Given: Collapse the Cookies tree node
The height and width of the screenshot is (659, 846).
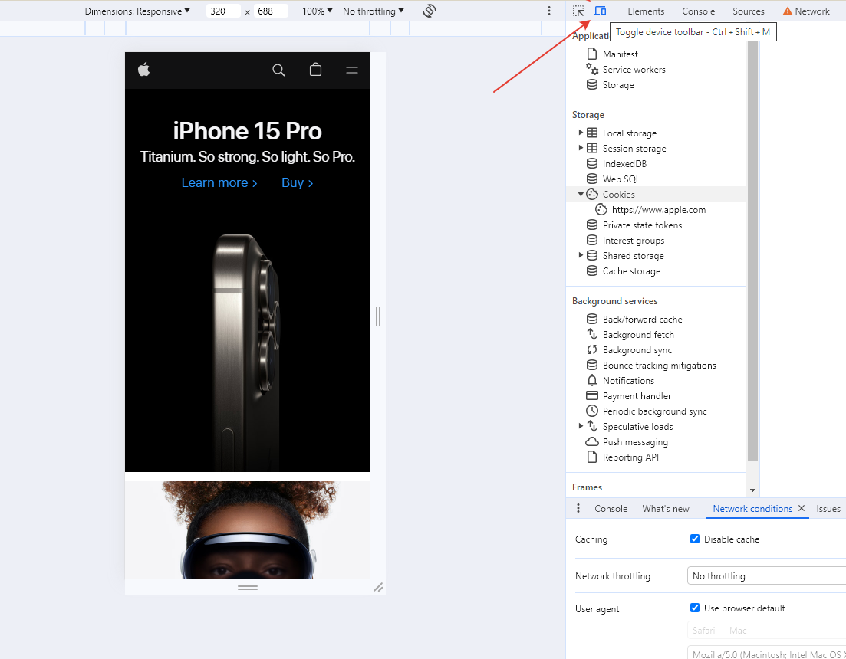Looking at the screenshot, I should point(581,194).
